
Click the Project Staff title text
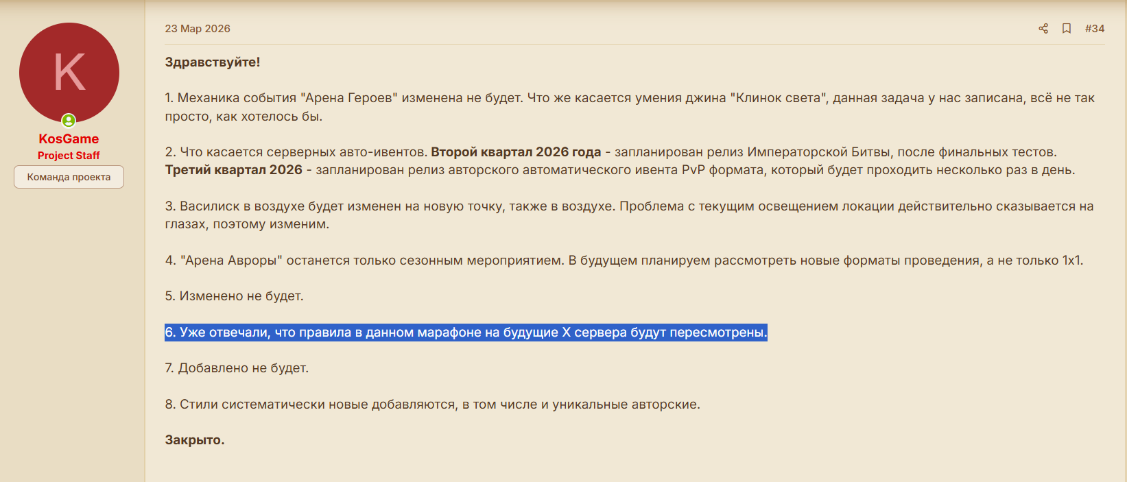click(x=69, y=156)
